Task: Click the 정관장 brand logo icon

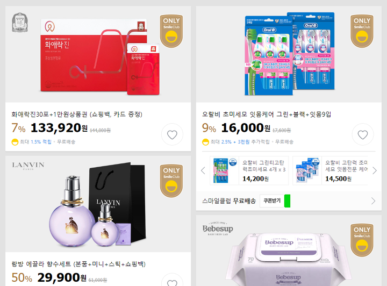Action: pos(20,23)
